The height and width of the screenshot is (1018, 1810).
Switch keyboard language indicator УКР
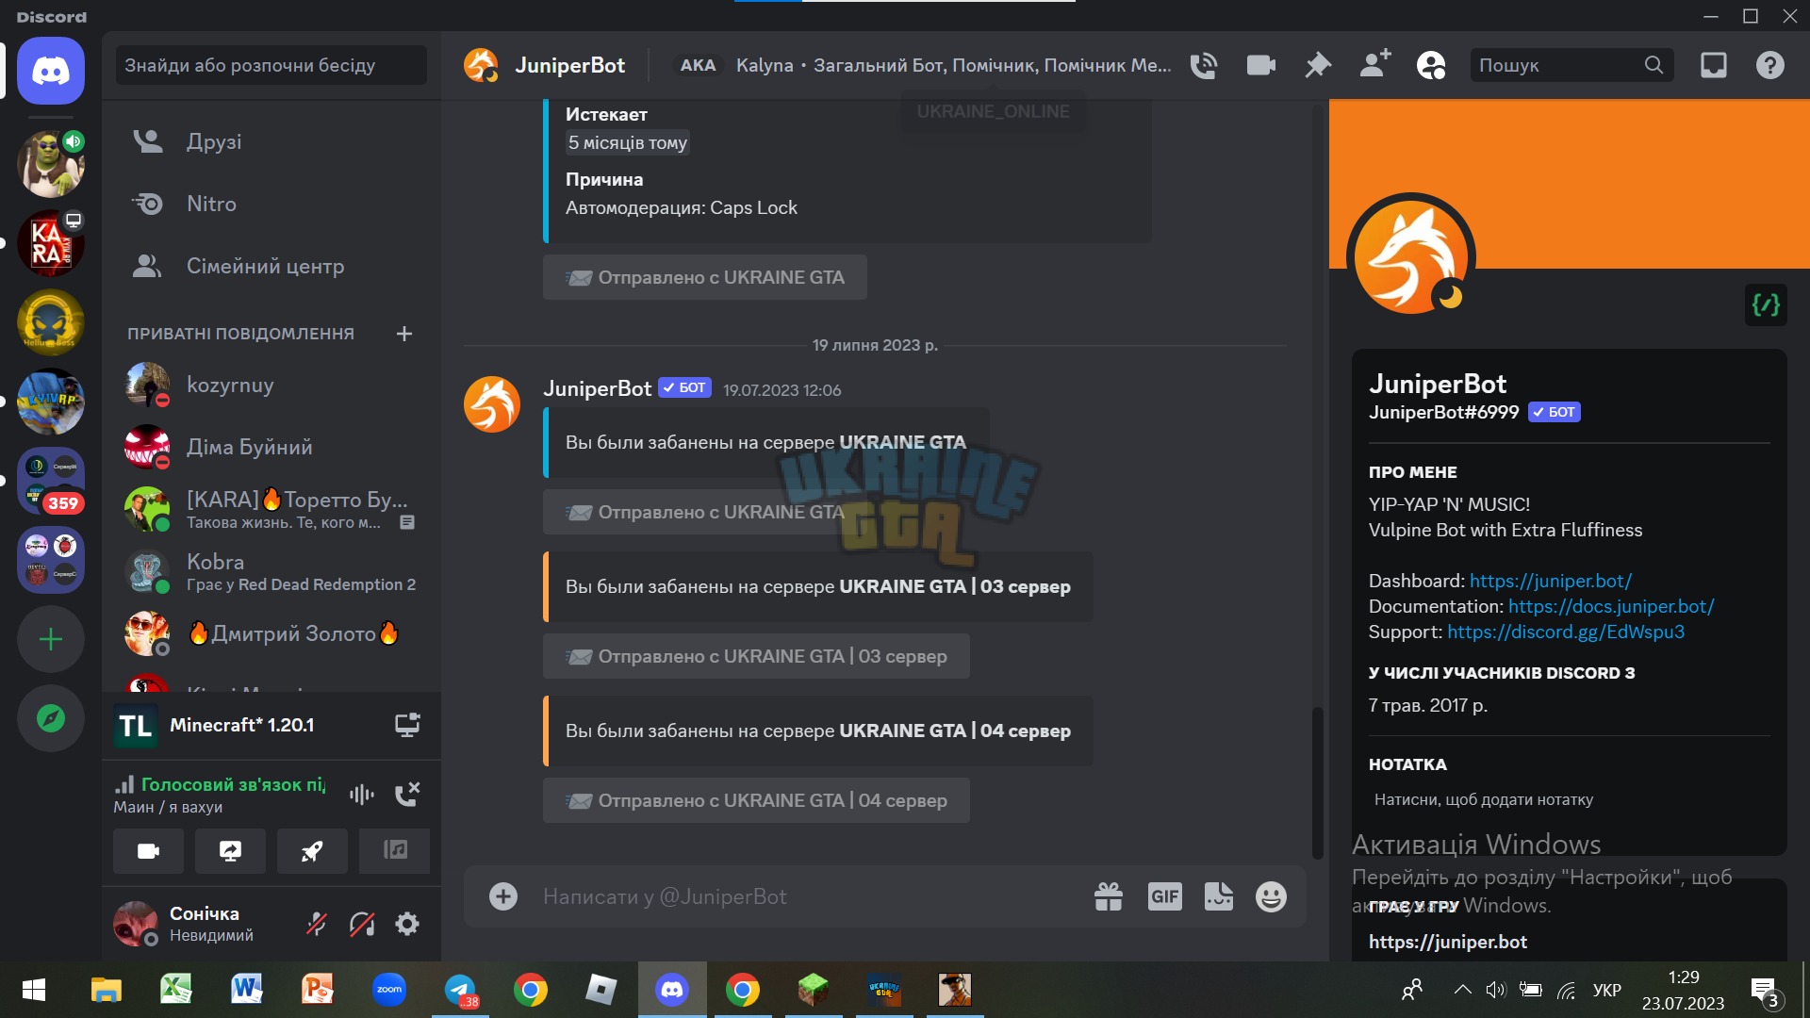pos(1607,990)
